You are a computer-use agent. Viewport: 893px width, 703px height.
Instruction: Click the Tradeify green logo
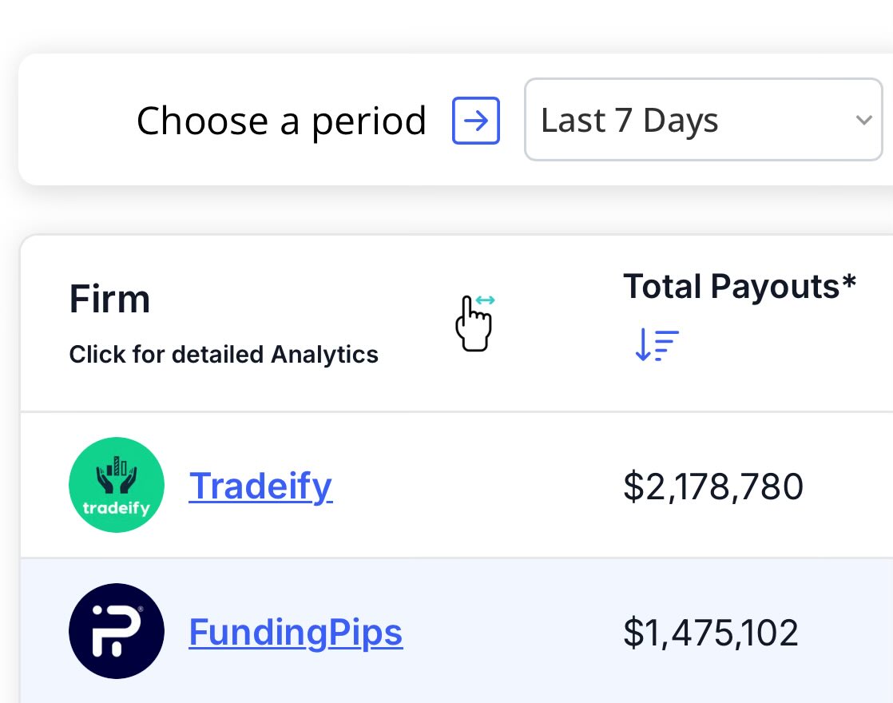[117, 485]
